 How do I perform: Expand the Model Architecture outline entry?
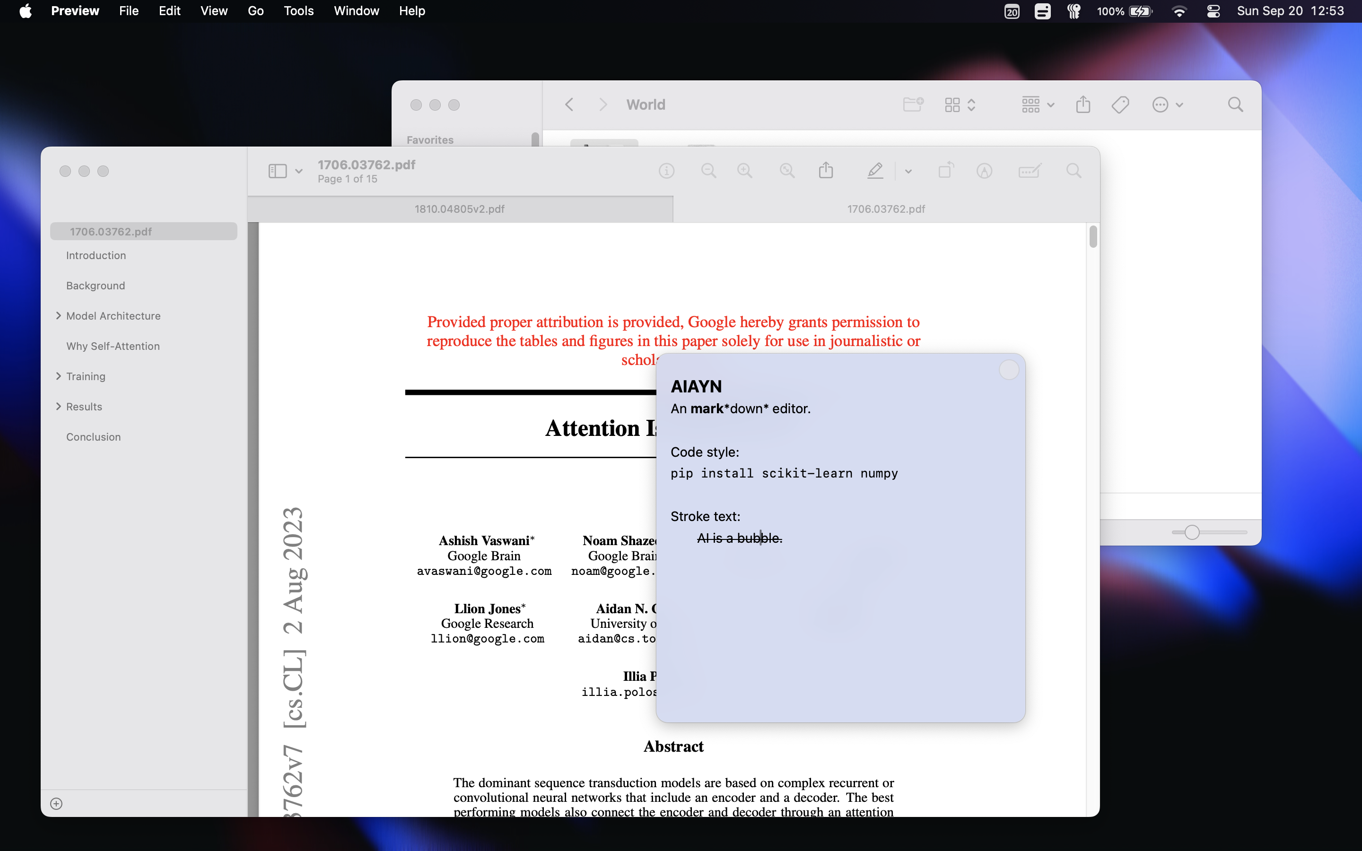[x=59, y=316]
